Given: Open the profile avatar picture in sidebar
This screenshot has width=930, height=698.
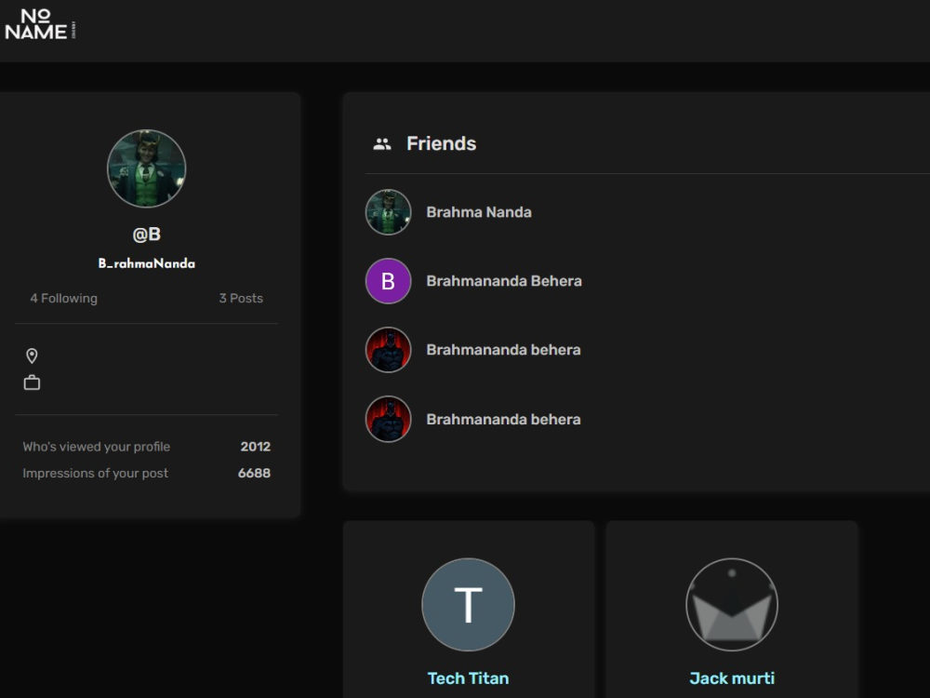Looking at the screenshot, I should pos(147,168).
